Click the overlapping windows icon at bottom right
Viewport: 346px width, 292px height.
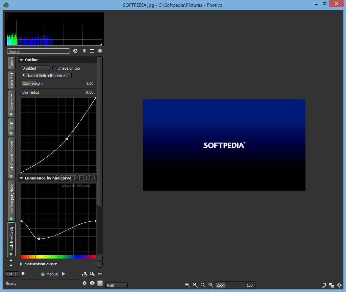pos(331,285)
